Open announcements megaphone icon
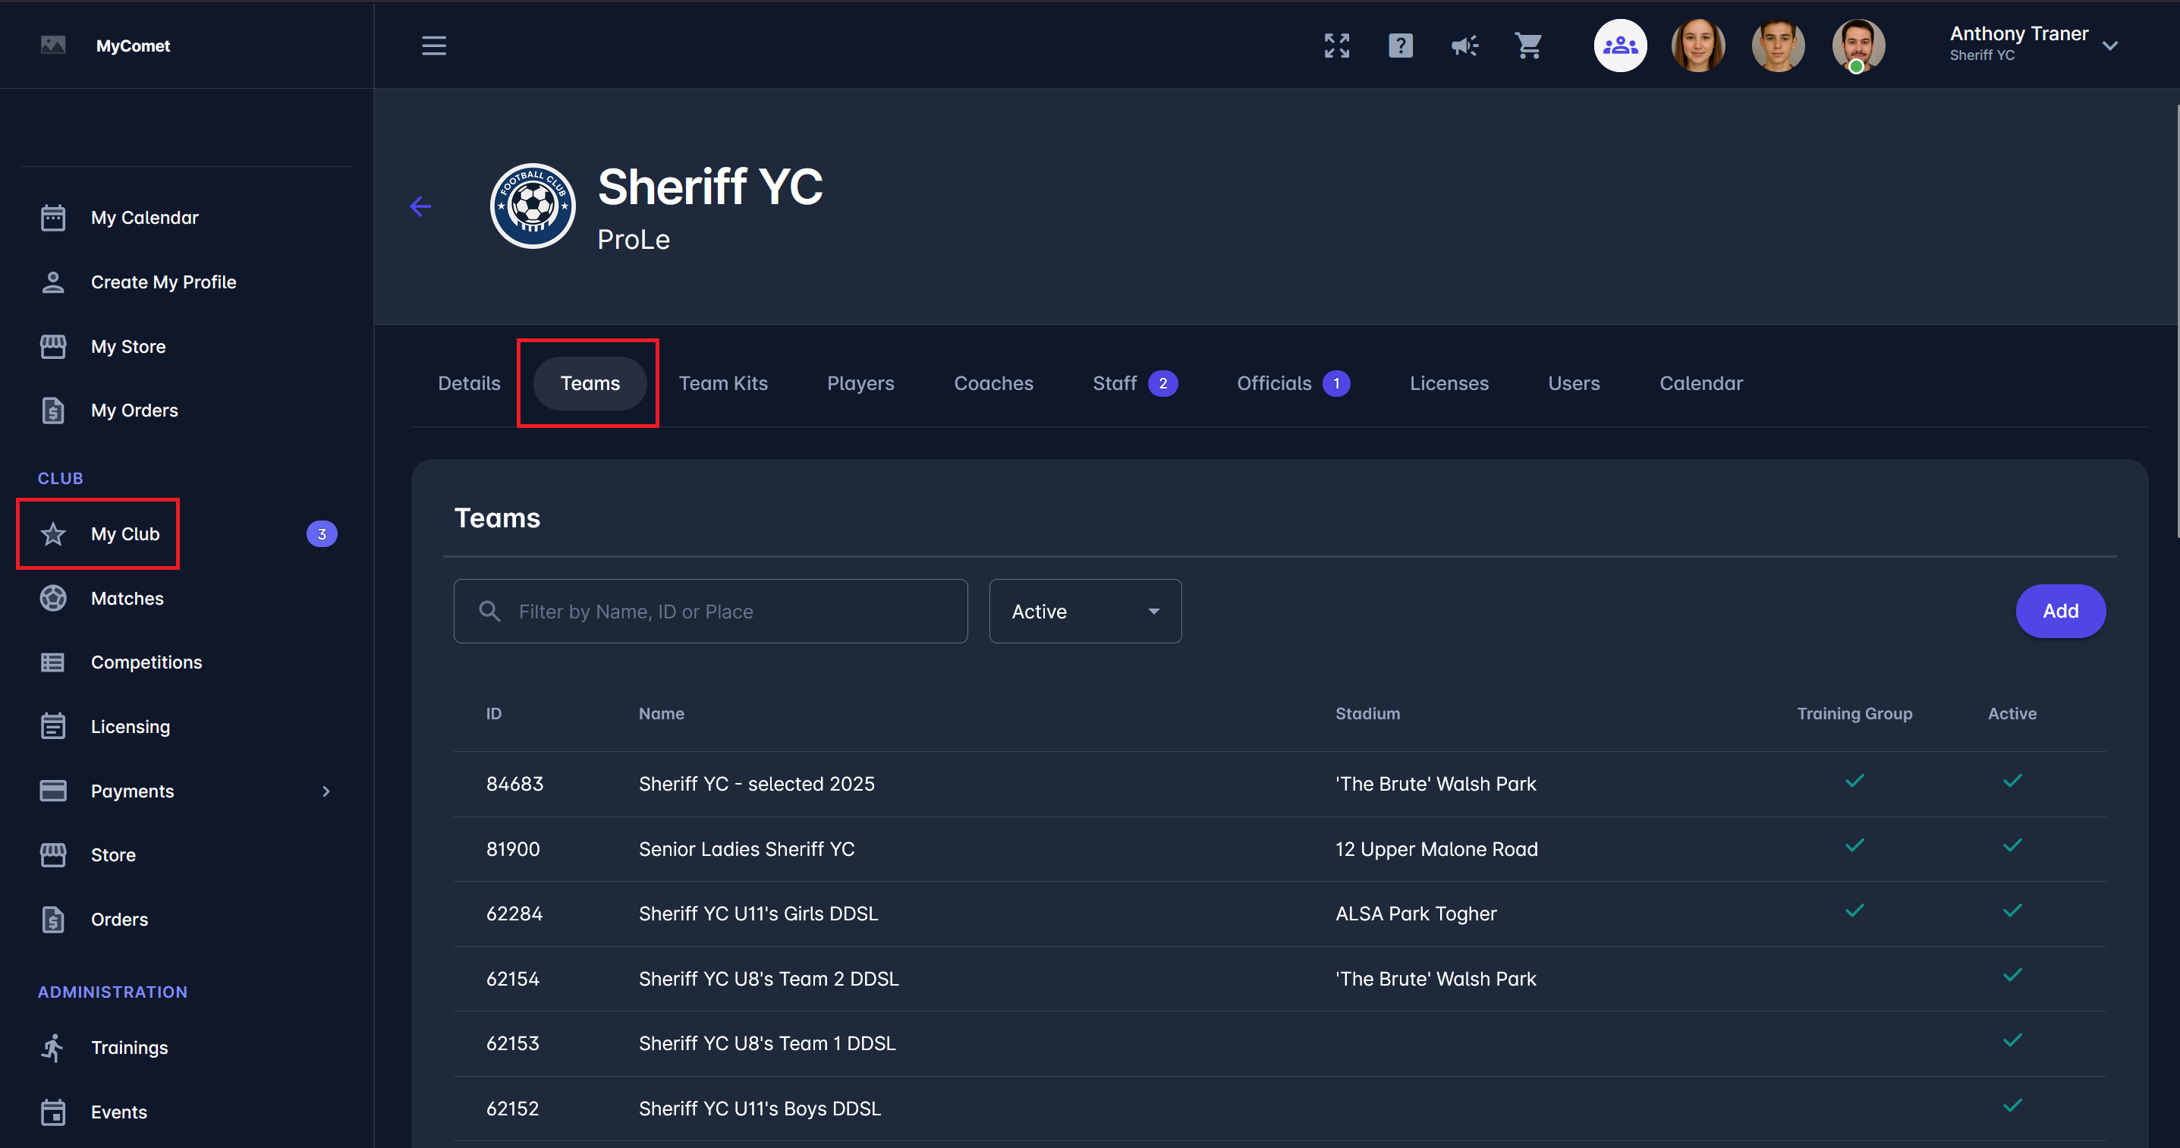The width and height of the screenshot is (2180, 1148). click(1464, 46)
